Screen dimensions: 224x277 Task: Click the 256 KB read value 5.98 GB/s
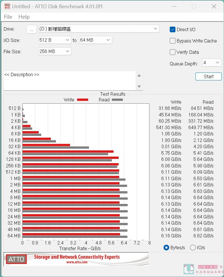(203, 166)
